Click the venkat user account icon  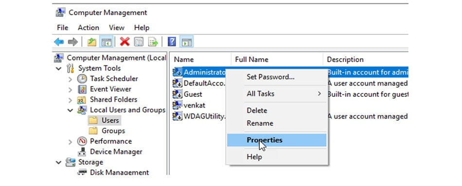(177, 105)
